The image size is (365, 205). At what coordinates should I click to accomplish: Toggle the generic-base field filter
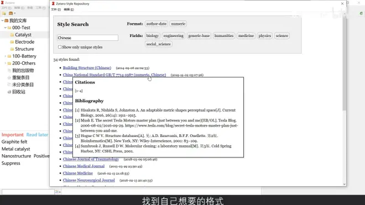click(199, 35)
